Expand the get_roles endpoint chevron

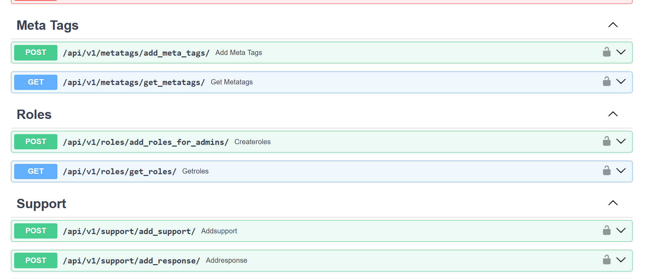621,171
